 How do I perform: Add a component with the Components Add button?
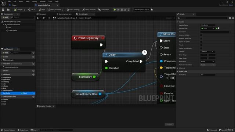click(5, 18)
